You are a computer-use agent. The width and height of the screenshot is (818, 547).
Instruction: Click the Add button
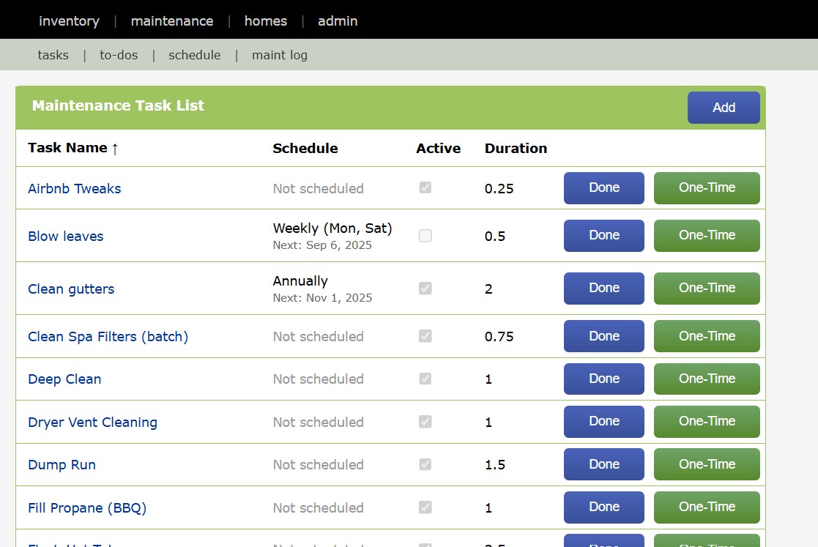(x=724, y=107)
